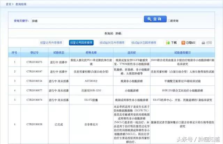Image resolution: width=223 pixels, height=144 pixels.
Task: Click title SHR1210联合艾坦治疗小细胞肺癌
Action: coord(183,91)
